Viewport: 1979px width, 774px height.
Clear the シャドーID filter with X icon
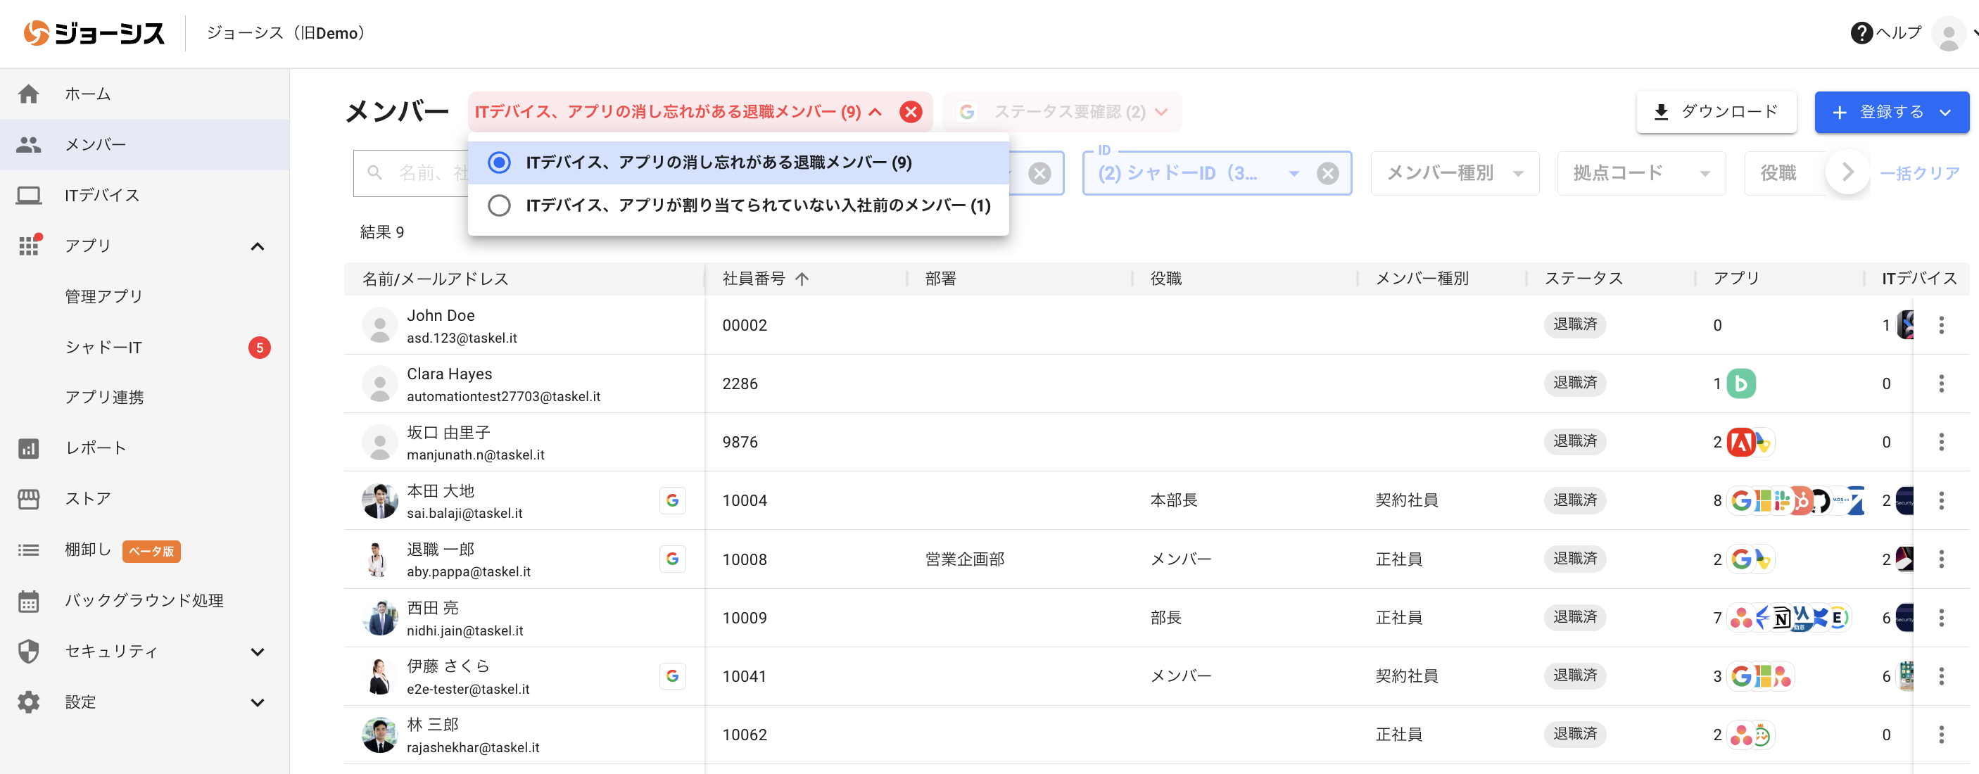tap(1327, 174)
